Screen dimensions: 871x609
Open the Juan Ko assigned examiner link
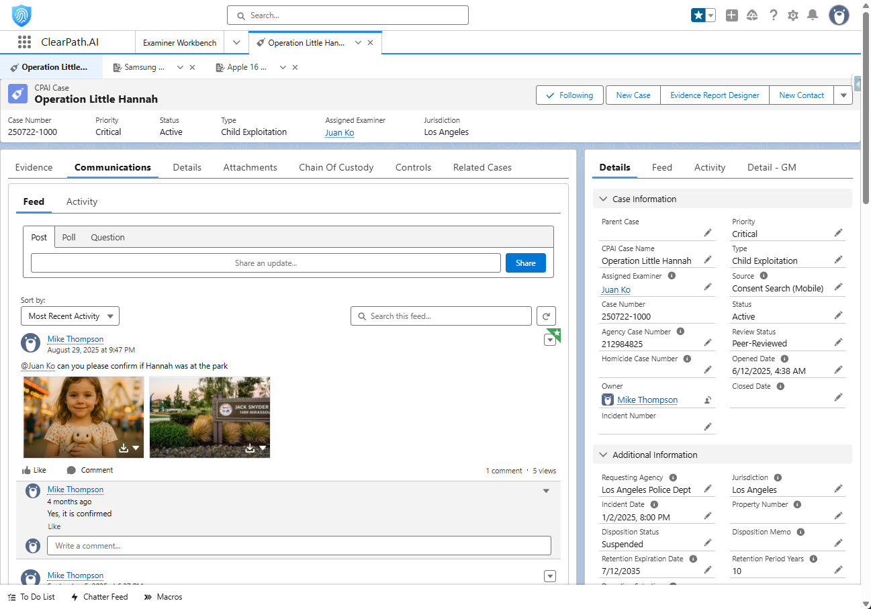[x=339, y=133]
